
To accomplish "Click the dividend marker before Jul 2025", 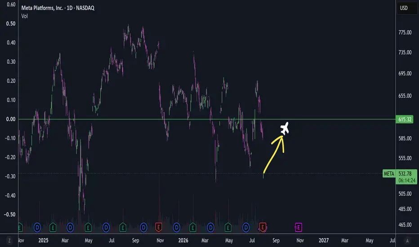I will coord(106,228).
